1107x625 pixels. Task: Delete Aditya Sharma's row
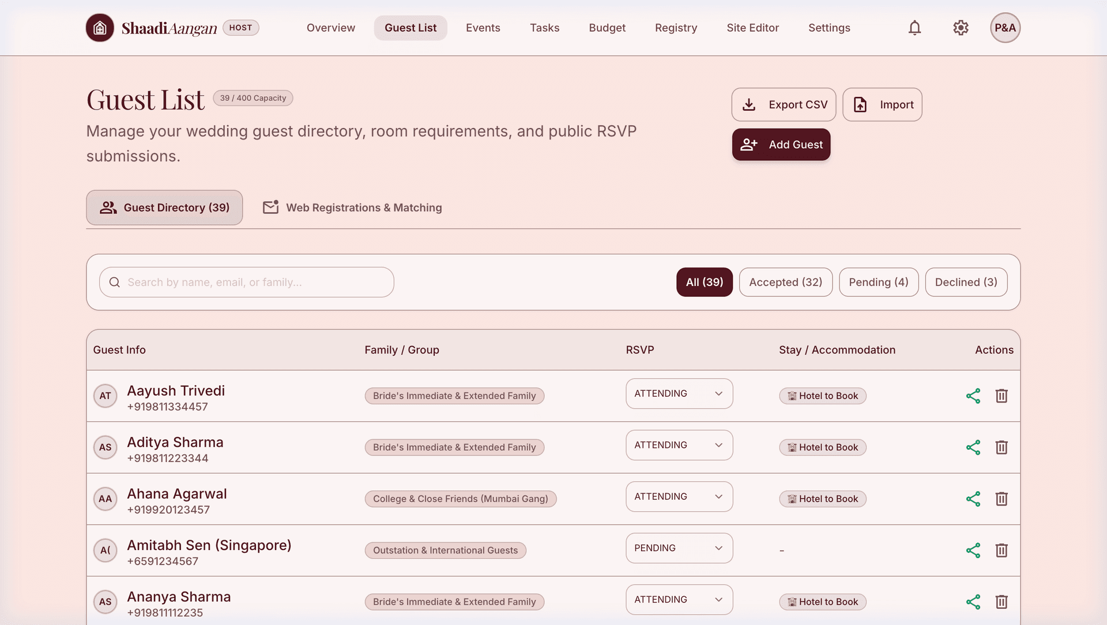tap(1001, 447)
